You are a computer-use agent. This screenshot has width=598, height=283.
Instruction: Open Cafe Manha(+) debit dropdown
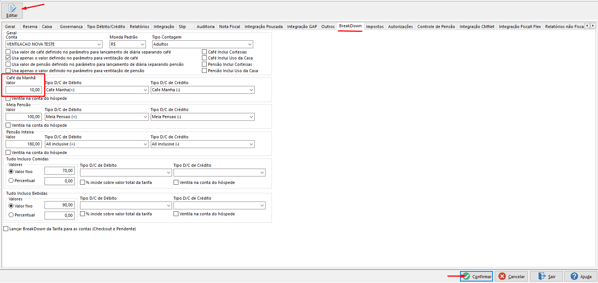(x=145, y=90)
